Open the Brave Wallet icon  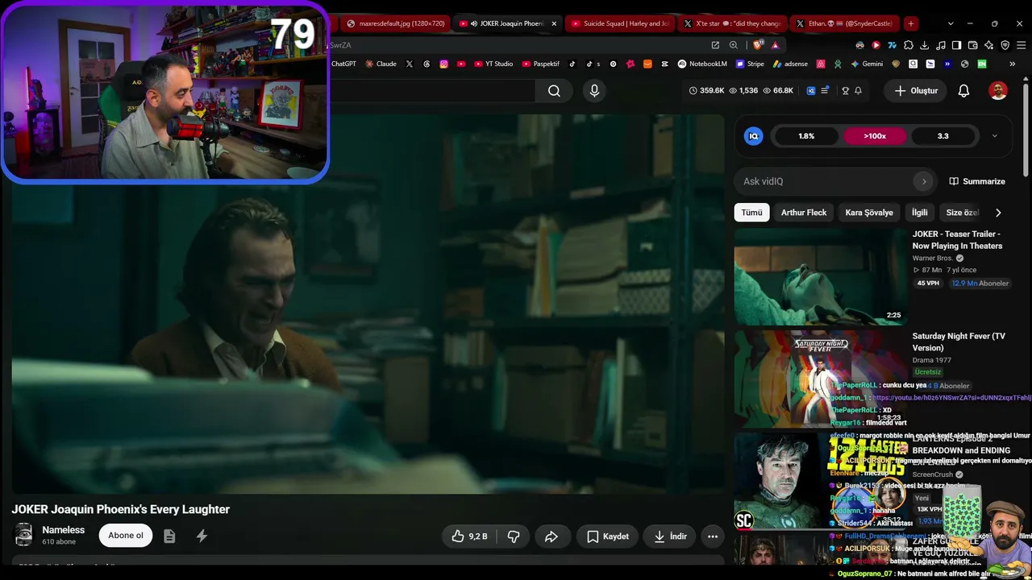tap(973, 45)
